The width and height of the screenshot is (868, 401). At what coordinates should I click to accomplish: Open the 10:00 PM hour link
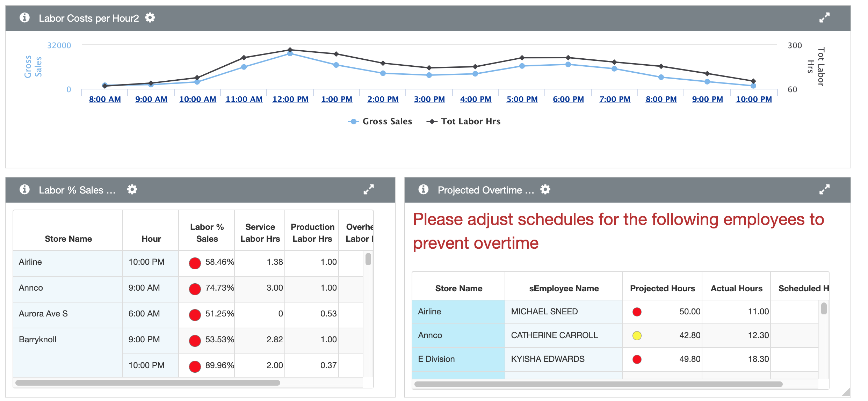[753, 99]
